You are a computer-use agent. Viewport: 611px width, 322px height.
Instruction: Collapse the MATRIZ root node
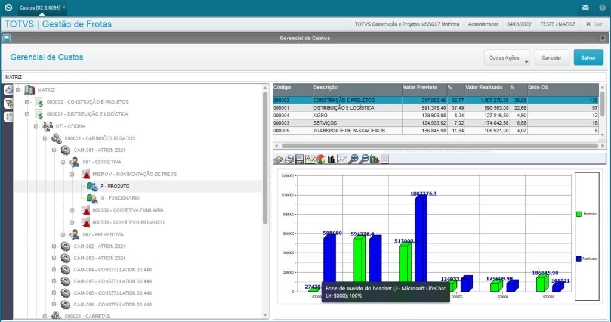(x=18, y=90)
